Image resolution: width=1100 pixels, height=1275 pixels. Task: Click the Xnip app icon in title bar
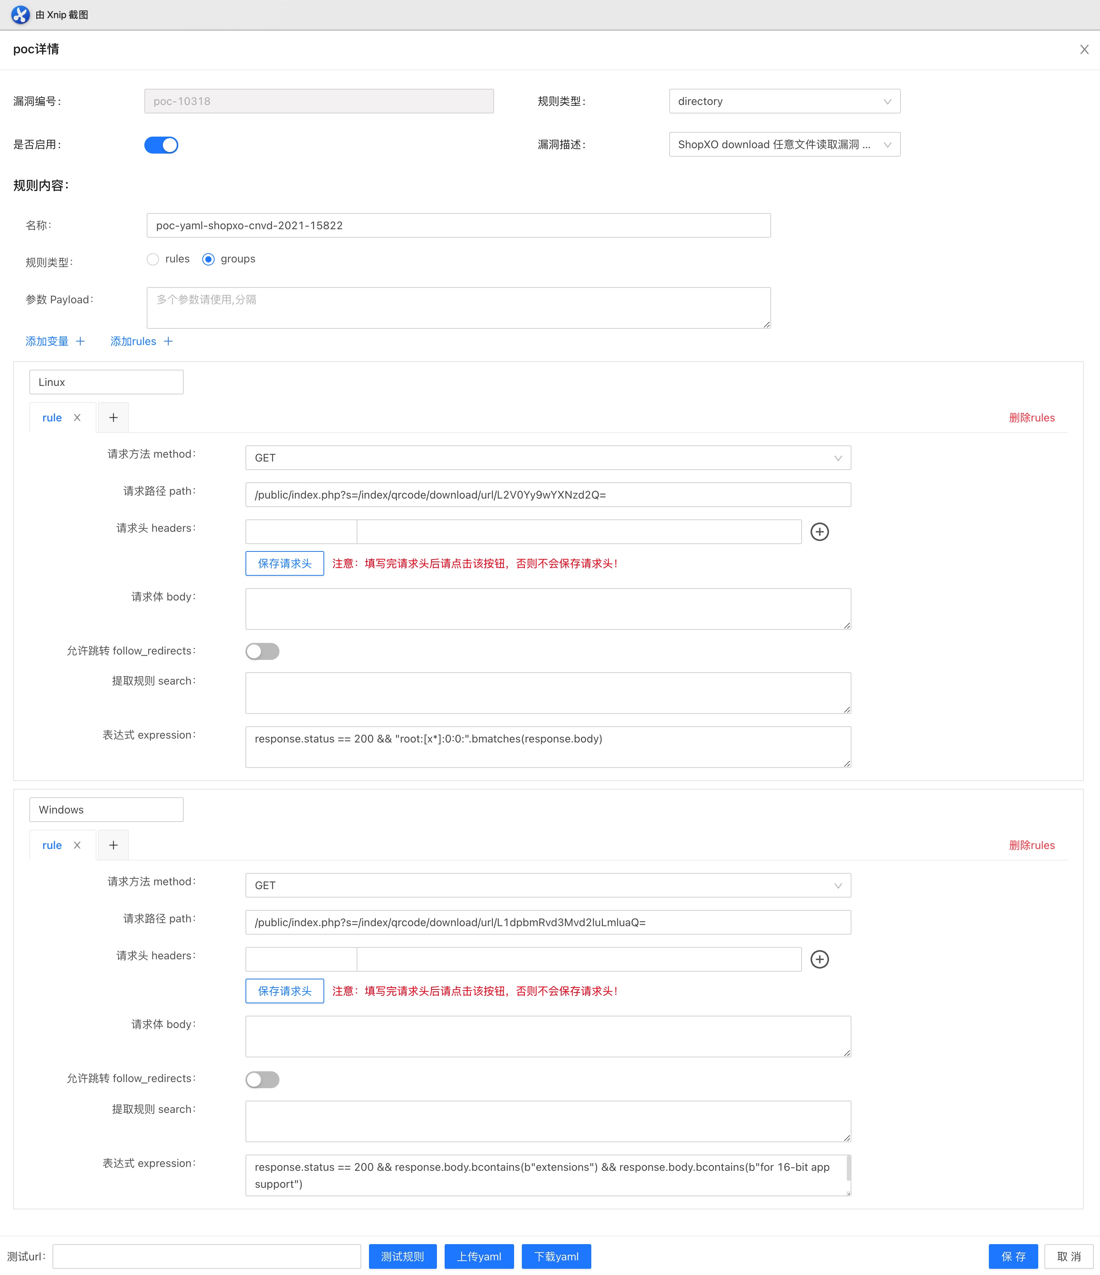click(x=20, y=15)
